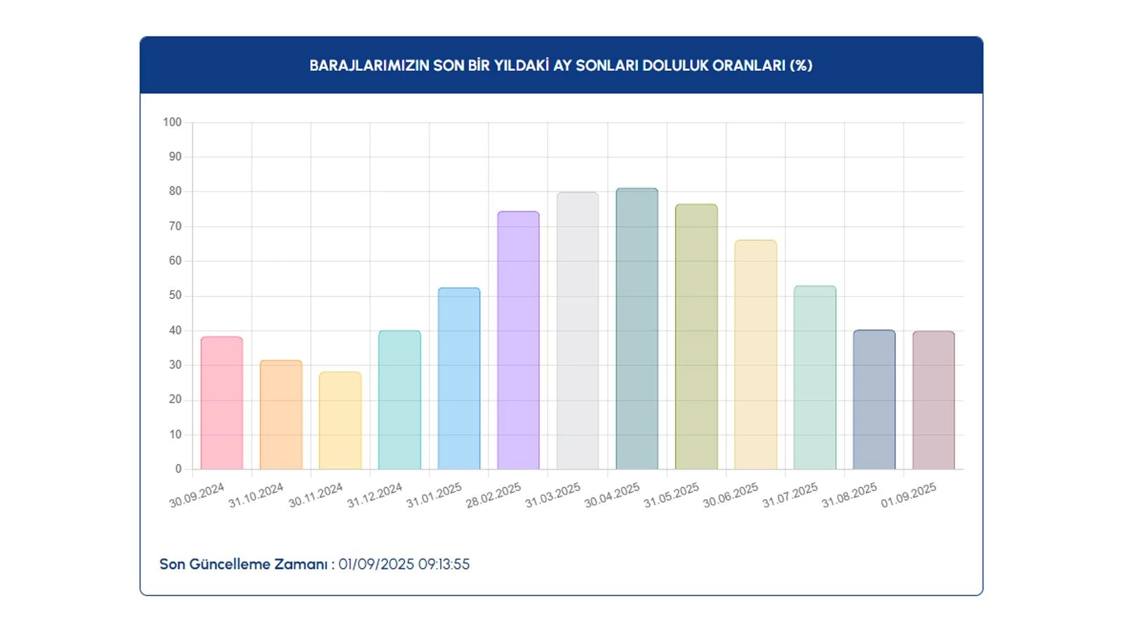Select the yellow bar for 30.11.2024

340,421
